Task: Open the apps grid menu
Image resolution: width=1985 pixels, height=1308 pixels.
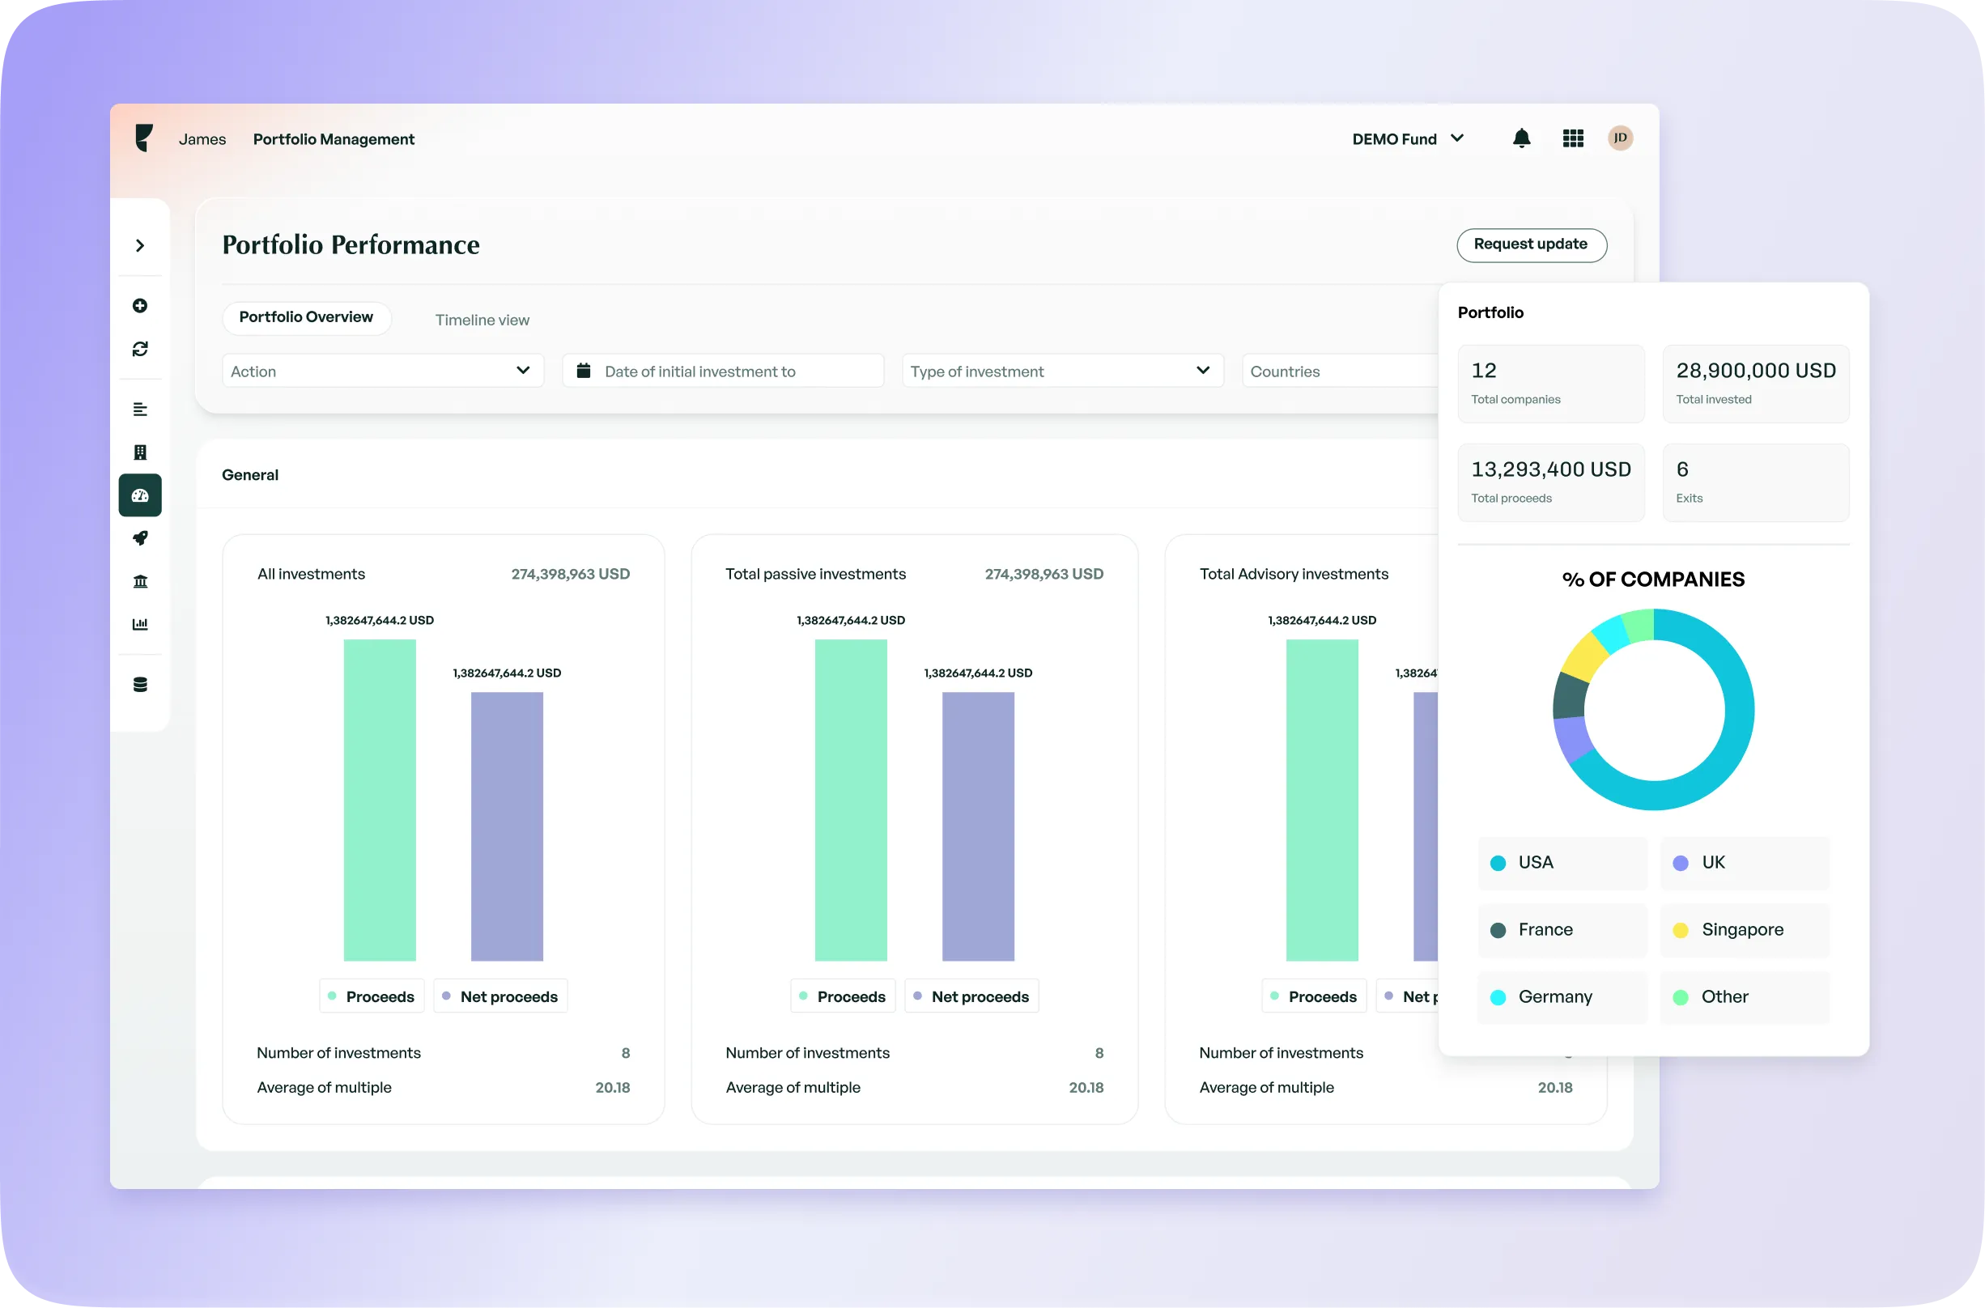Action: pyautogui.click(x=1573, y=138)
